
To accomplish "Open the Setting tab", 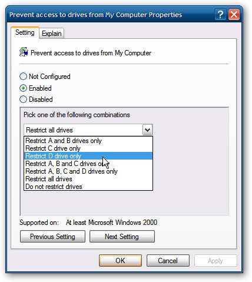I will click(25, 32).
